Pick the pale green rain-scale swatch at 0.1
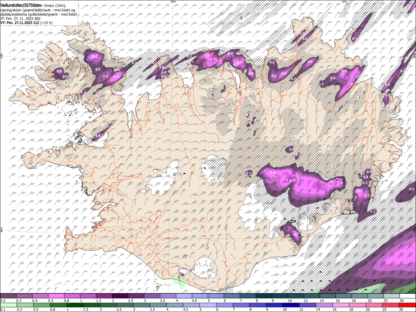 pos(8,305)
